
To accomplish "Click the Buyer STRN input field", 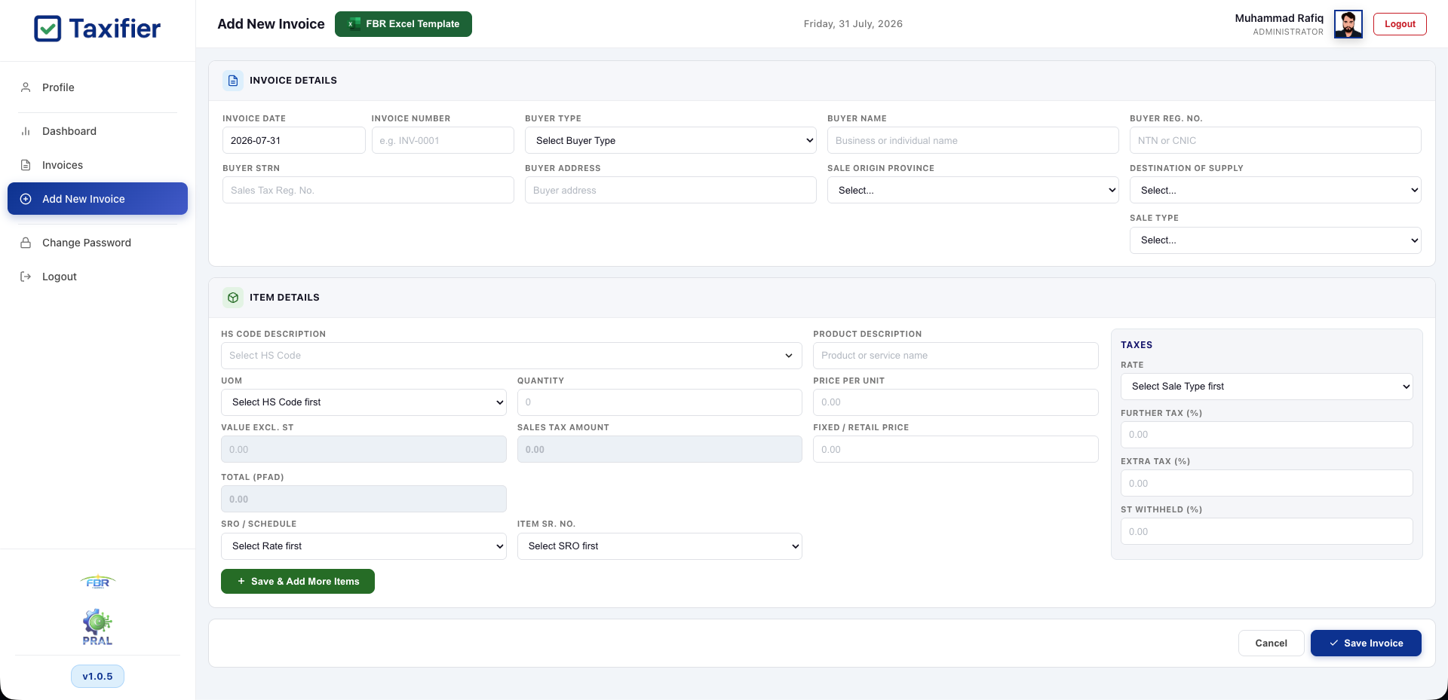I will click(368, 190).
